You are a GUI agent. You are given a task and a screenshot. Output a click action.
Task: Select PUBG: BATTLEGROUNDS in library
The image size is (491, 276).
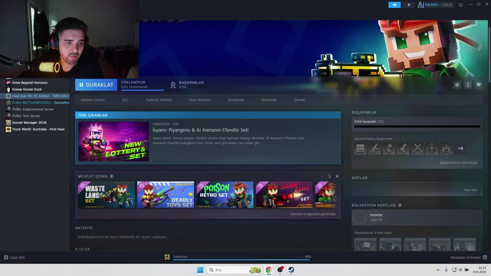pos(35,103)
